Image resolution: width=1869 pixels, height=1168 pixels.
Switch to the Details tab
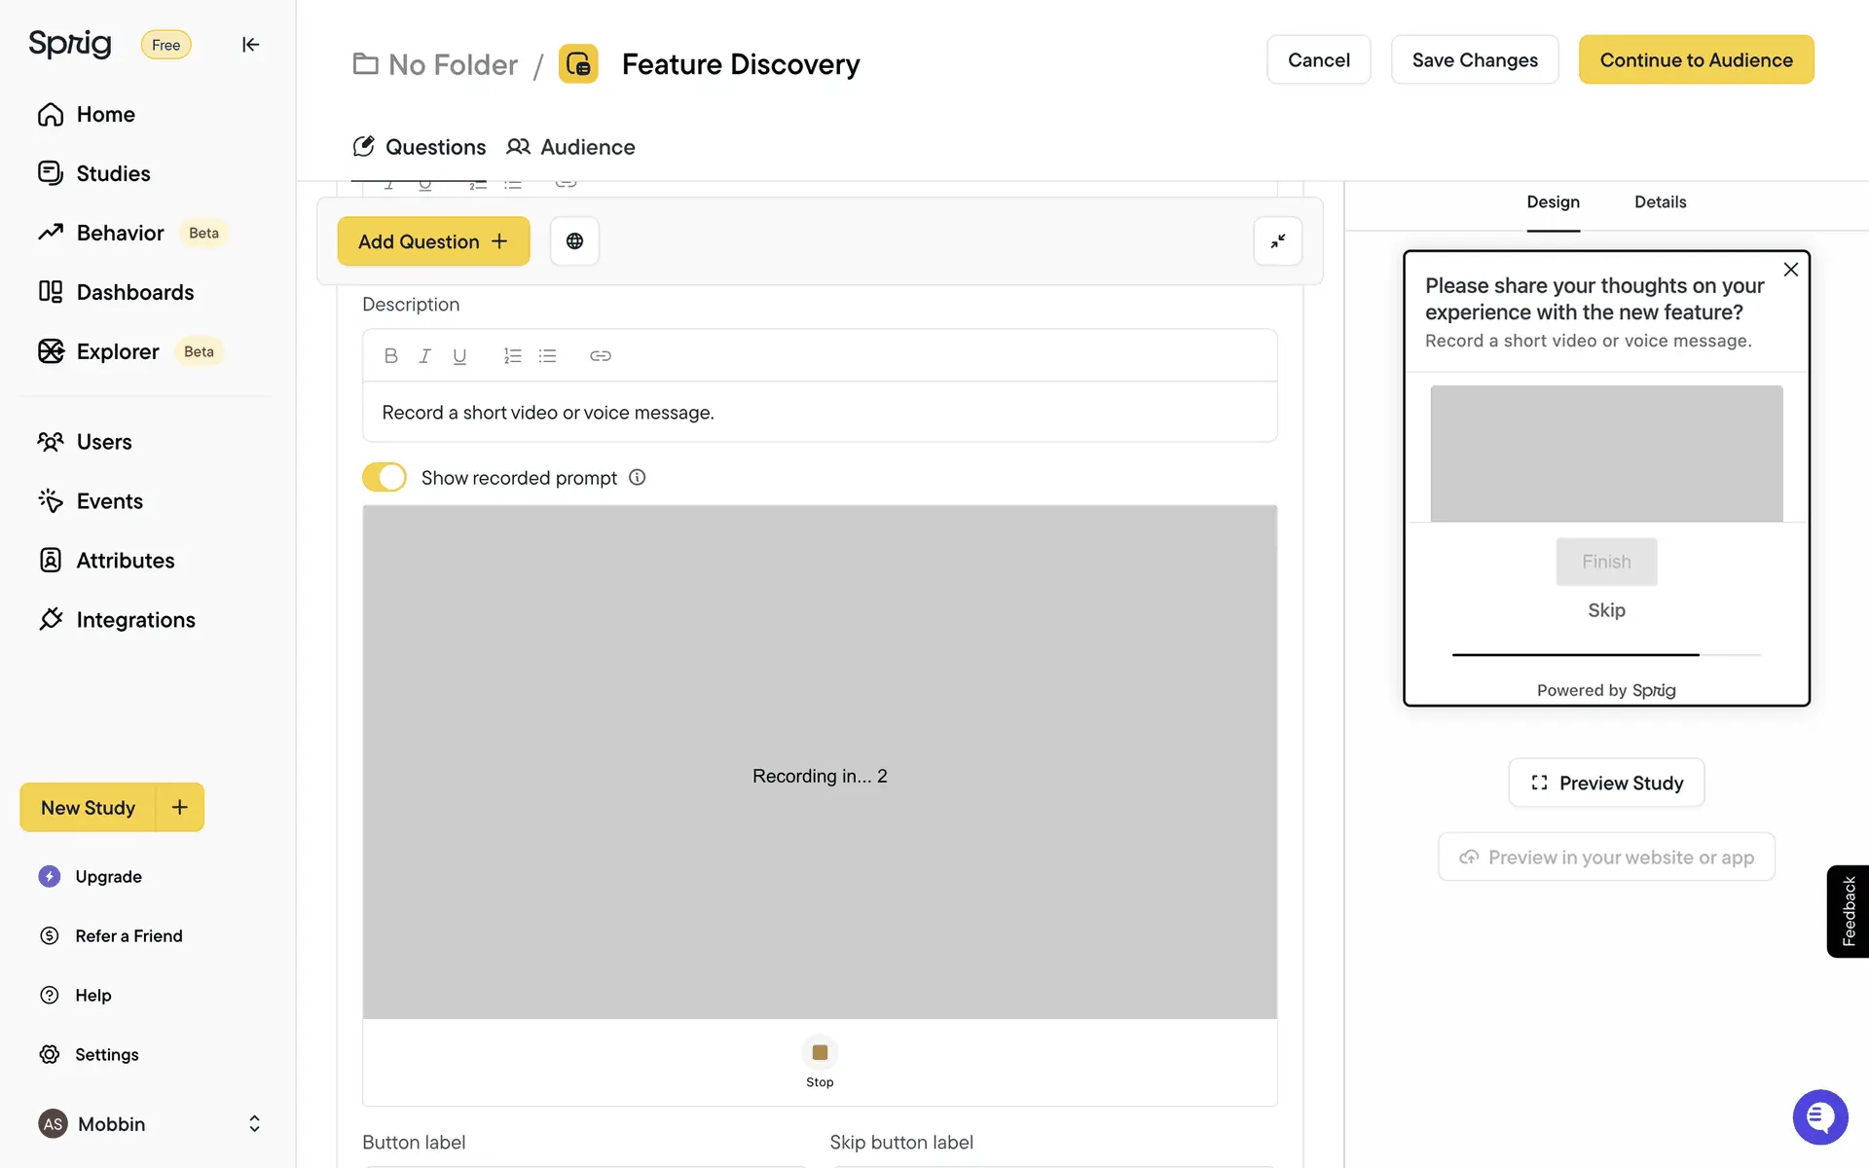click(1660, 202)
